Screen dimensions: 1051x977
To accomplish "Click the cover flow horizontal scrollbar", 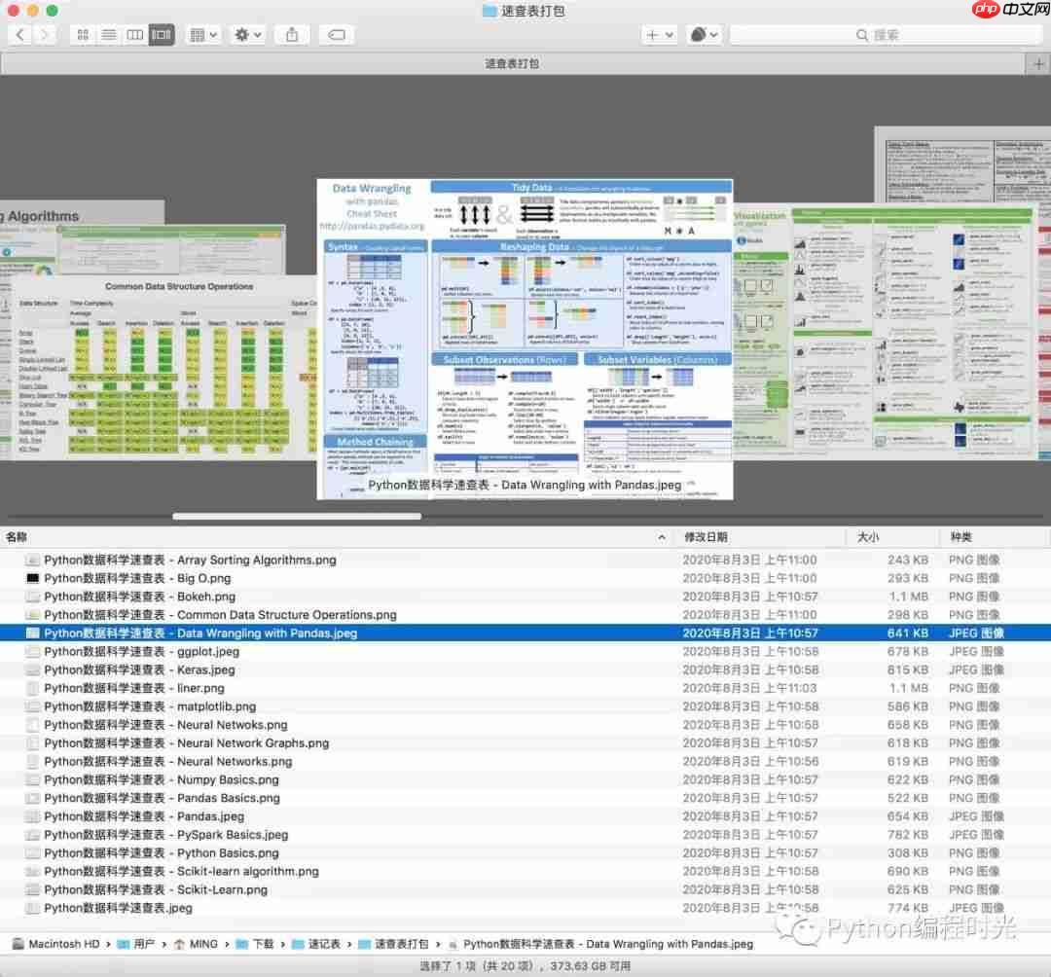I will [x=297, y=516].
